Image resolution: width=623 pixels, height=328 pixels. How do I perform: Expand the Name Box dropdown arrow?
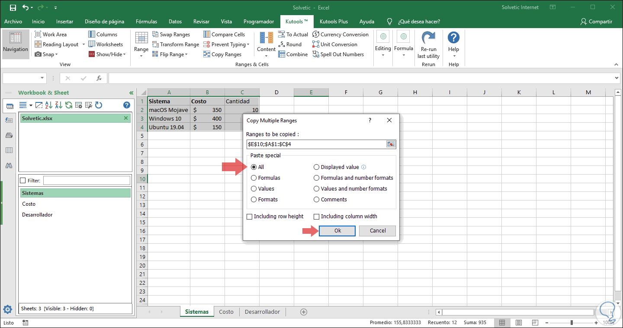click(x=42, y=78)
